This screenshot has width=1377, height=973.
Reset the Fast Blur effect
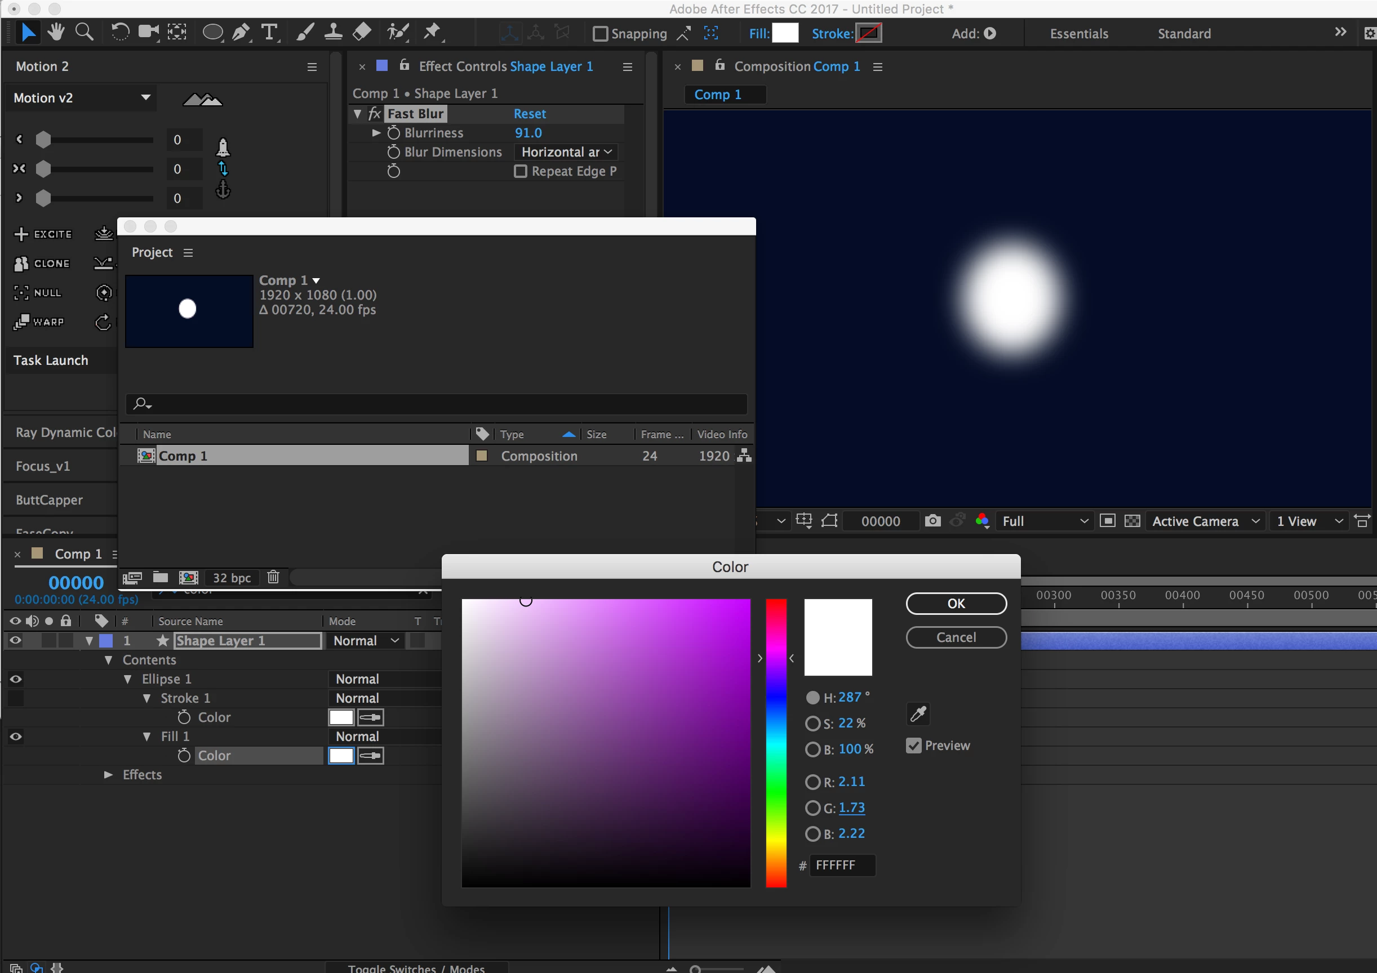[x=529, y=114]
